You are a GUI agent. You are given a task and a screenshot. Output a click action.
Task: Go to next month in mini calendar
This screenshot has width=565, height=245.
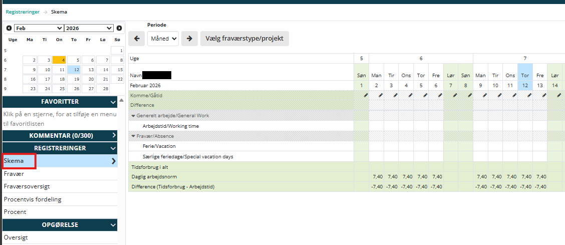[x=119, y=29]
